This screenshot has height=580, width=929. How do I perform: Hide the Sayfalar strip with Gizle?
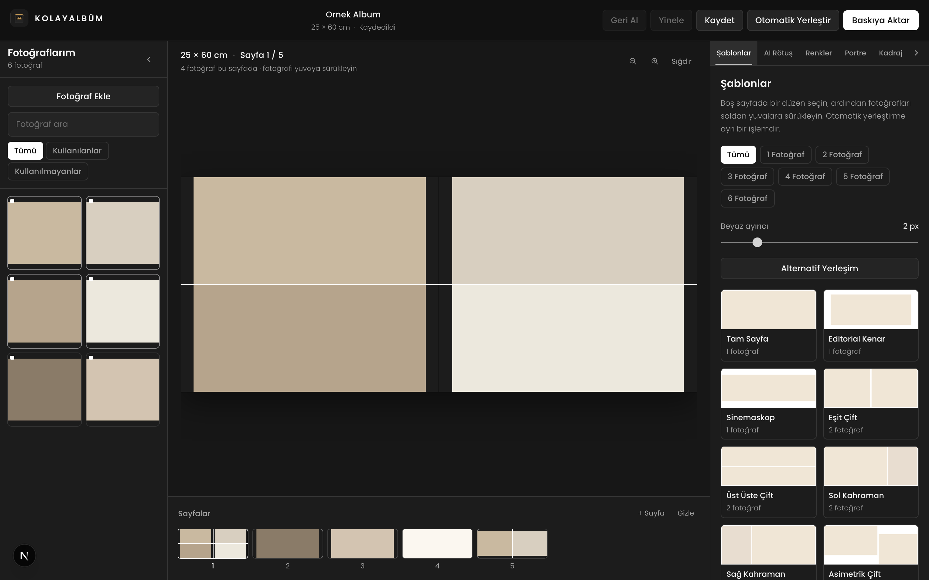[x=685, y=513]
